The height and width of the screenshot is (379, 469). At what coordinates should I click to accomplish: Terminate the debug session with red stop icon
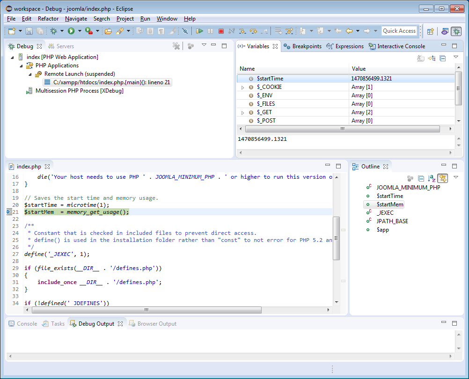[221, 31]
